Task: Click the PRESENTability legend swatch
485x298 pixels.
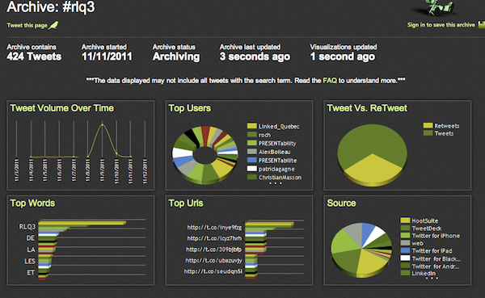Action: [x=252, y=143]
